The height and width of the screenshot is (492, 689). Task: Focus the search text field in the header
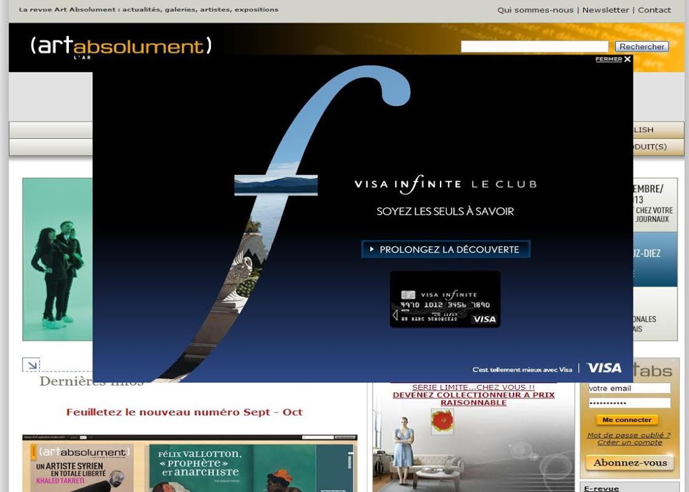pyautogui.click(x=535, y=47)
